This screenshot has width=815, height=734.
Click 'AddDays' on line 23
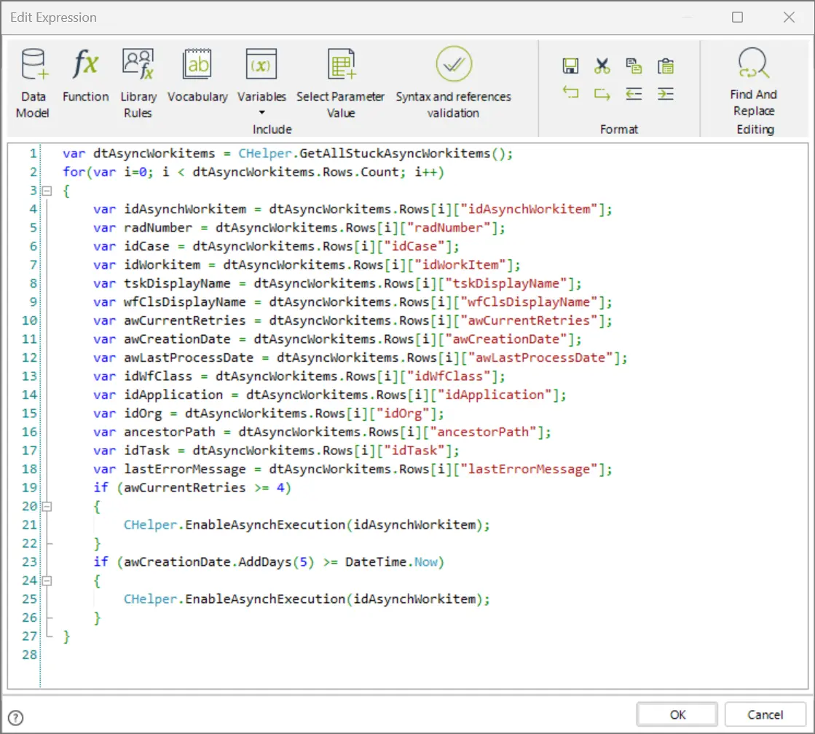click(x=265, y=562)
